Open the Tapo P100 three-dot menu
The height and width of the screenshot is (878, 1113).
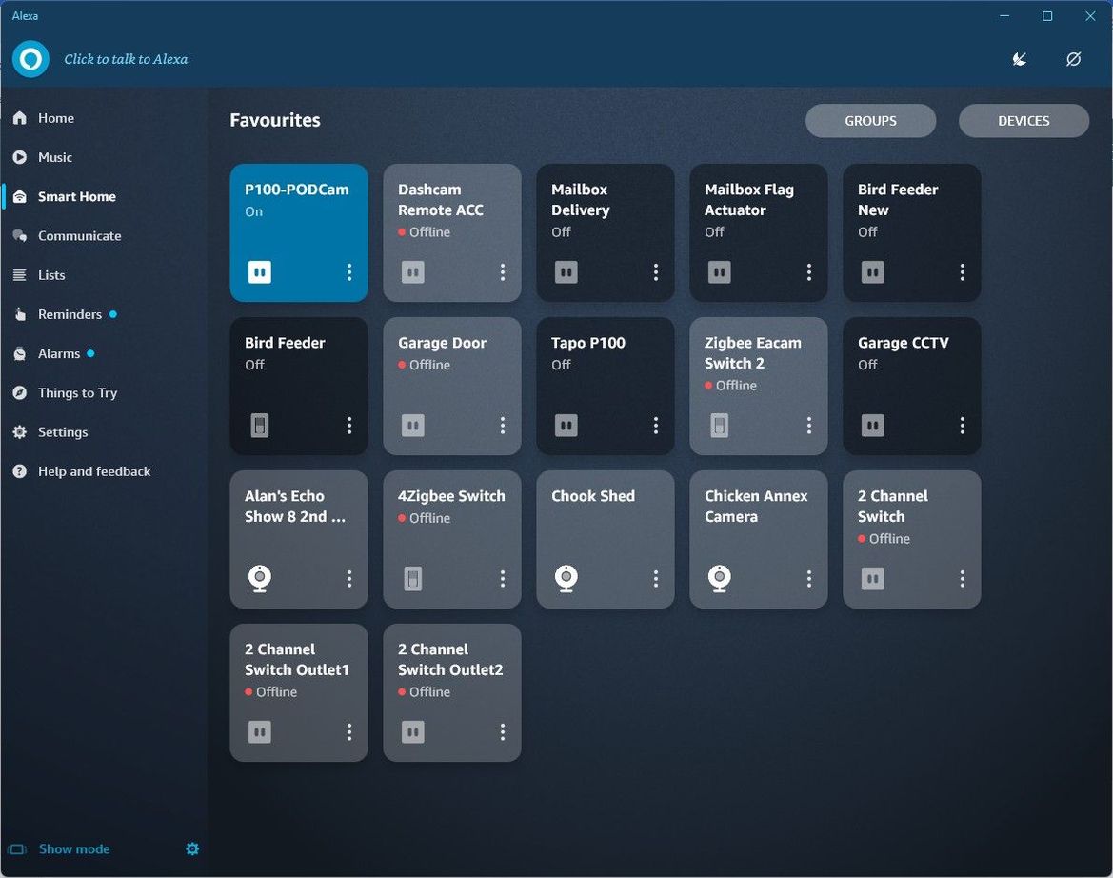(656, 426)
